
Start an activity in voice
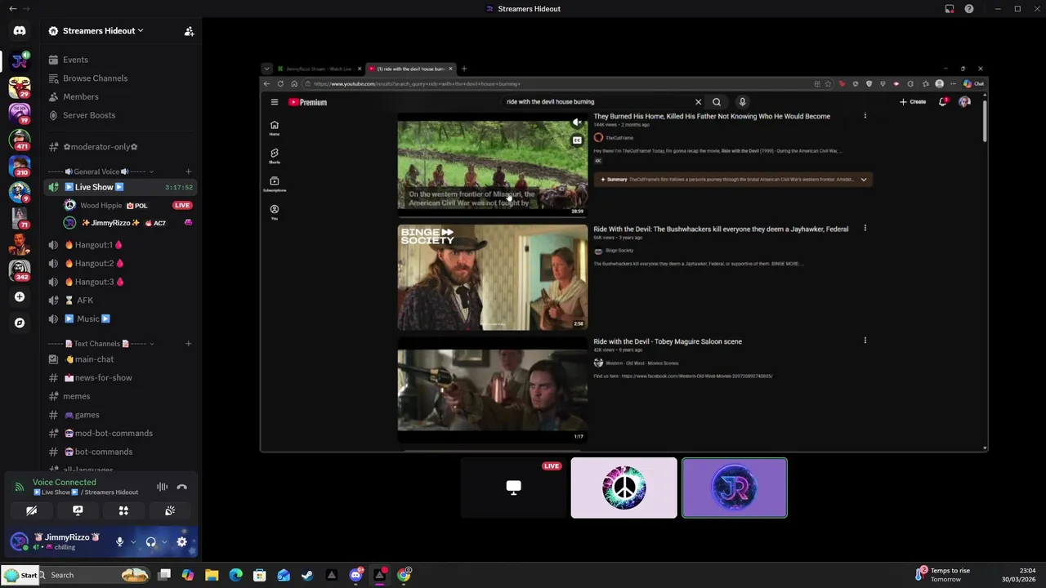tap(123, 510)
